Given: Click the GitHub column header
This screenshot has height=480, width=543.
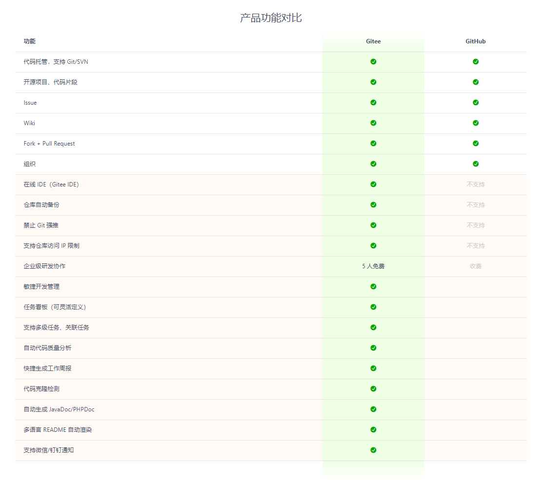Looking at the screenshot, I should 475,41.
